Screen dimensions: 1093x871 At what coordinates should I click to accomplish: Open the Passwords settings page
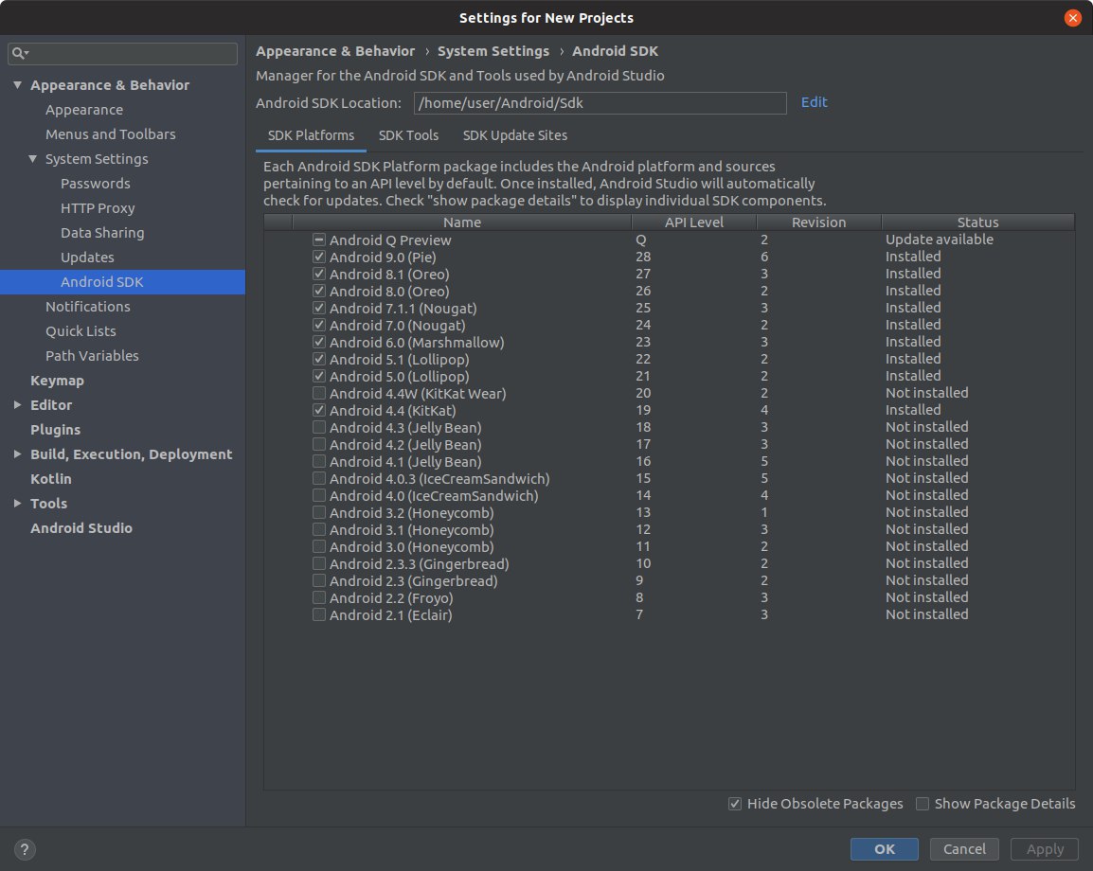[x=96, y=184]
